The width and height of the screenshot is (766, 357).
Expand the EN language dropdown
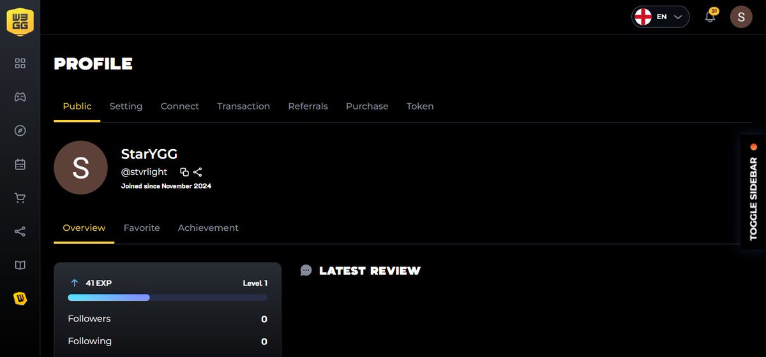pos(660,17)
